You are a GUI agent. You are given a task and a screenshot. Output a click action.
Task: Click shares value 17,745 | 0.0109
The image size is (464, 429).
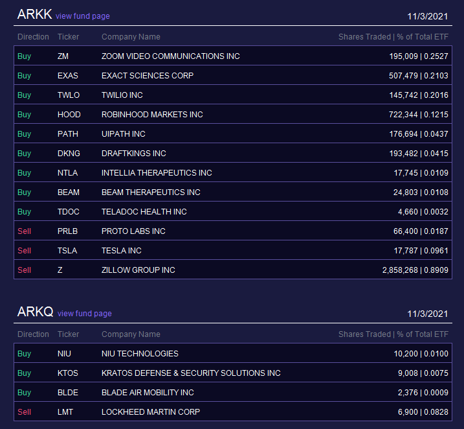[x=421, y=173]
